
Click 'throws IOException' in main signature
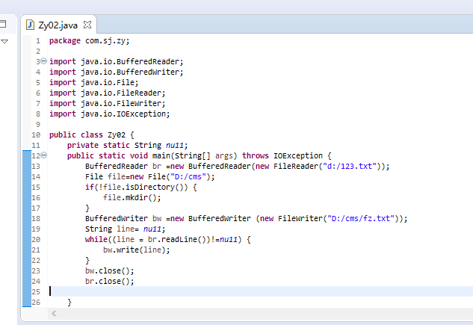tap(282, 155)
